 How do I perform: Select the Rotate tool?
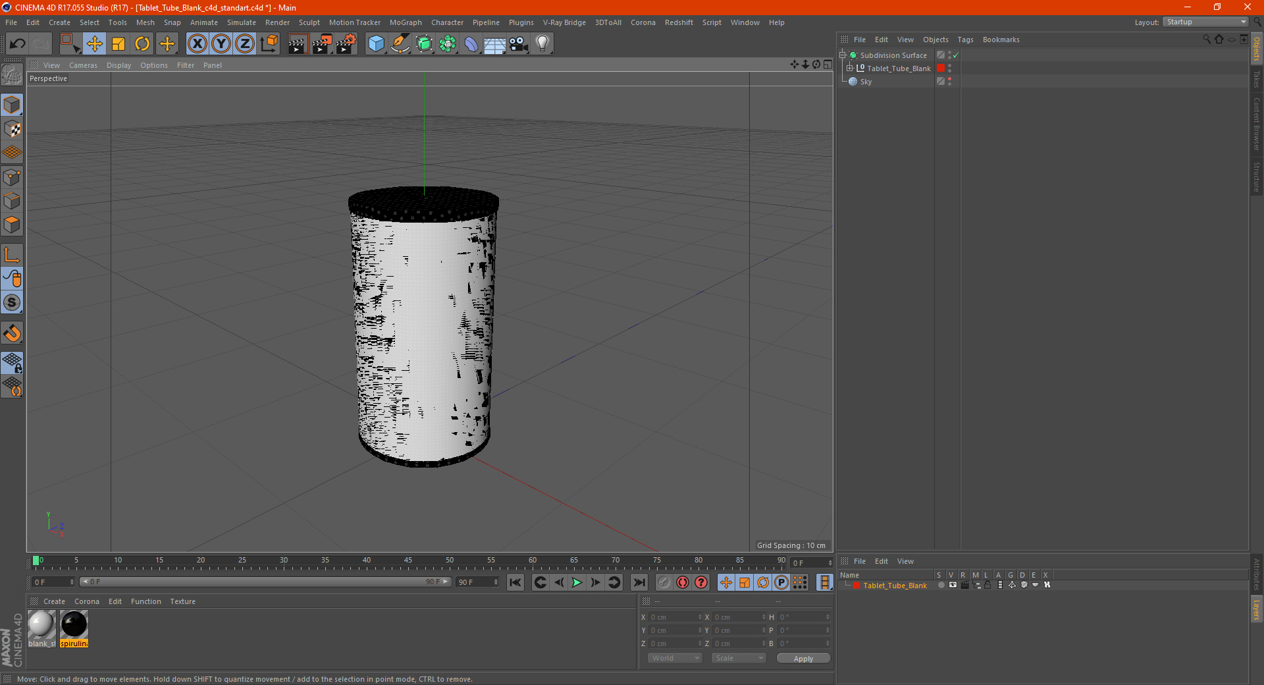(142, 44)
